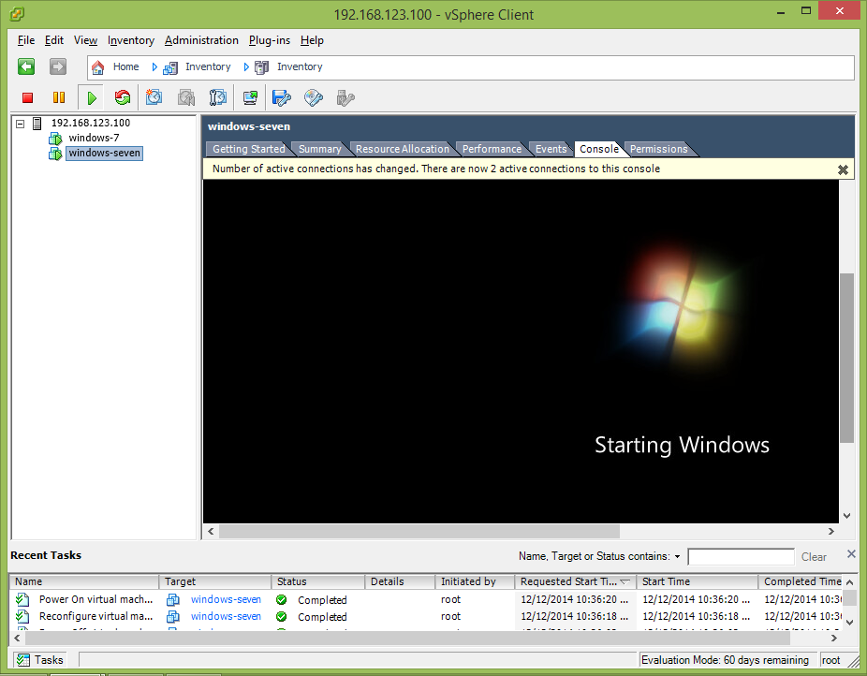The image size is (867, 676).
Task: Click the console's horizontal scrollbar thumb
Action: pos(419,531)
